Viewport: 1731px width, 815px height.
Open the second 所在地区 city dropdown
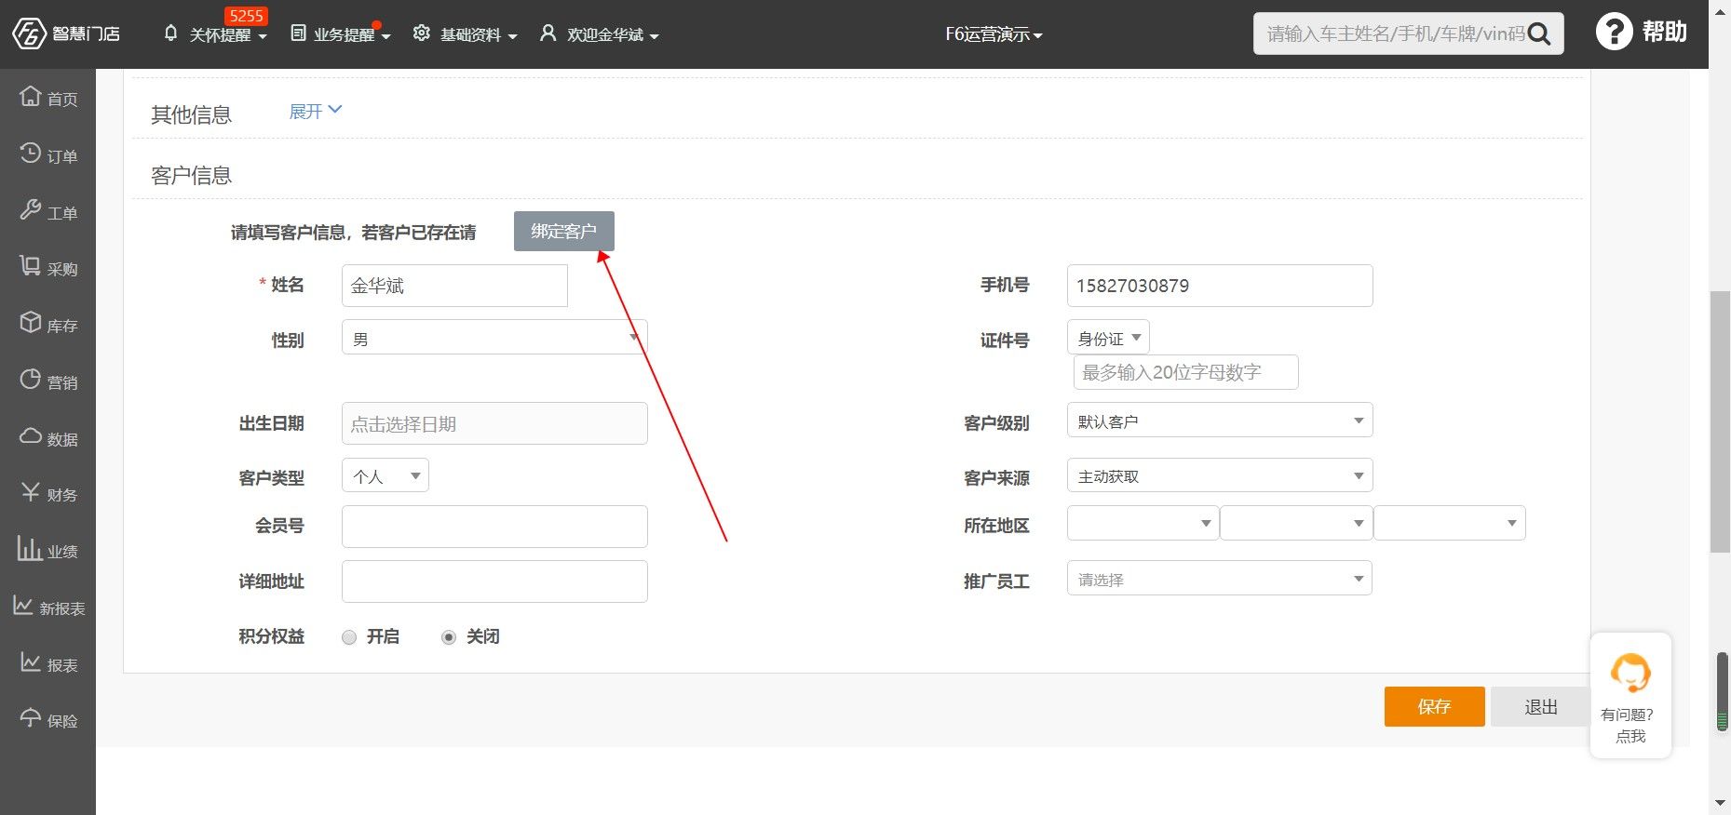tap(1296, 523)
